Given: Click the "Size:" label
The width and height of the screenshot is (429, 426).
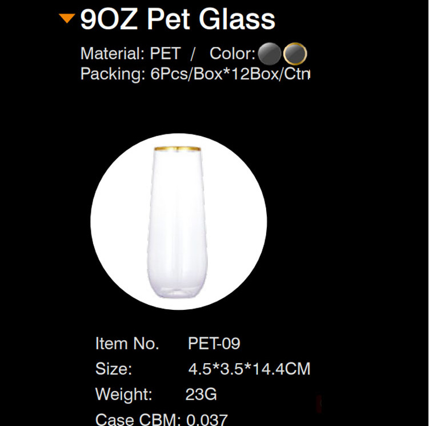Looking at the screenshot, I should (114, 369).
